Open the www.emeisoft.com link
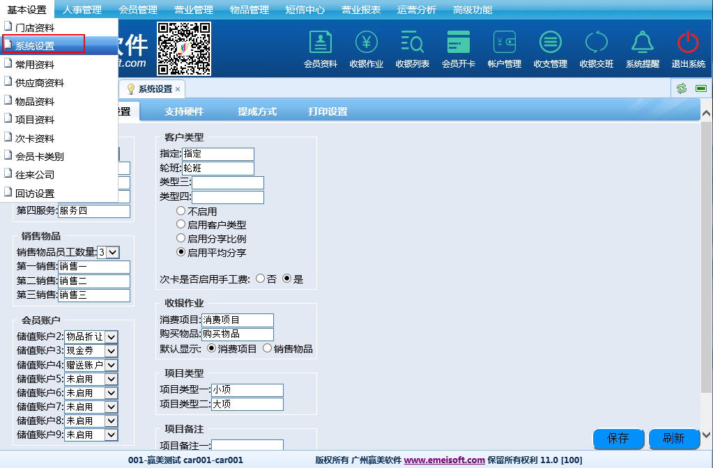 click(444, 460)
